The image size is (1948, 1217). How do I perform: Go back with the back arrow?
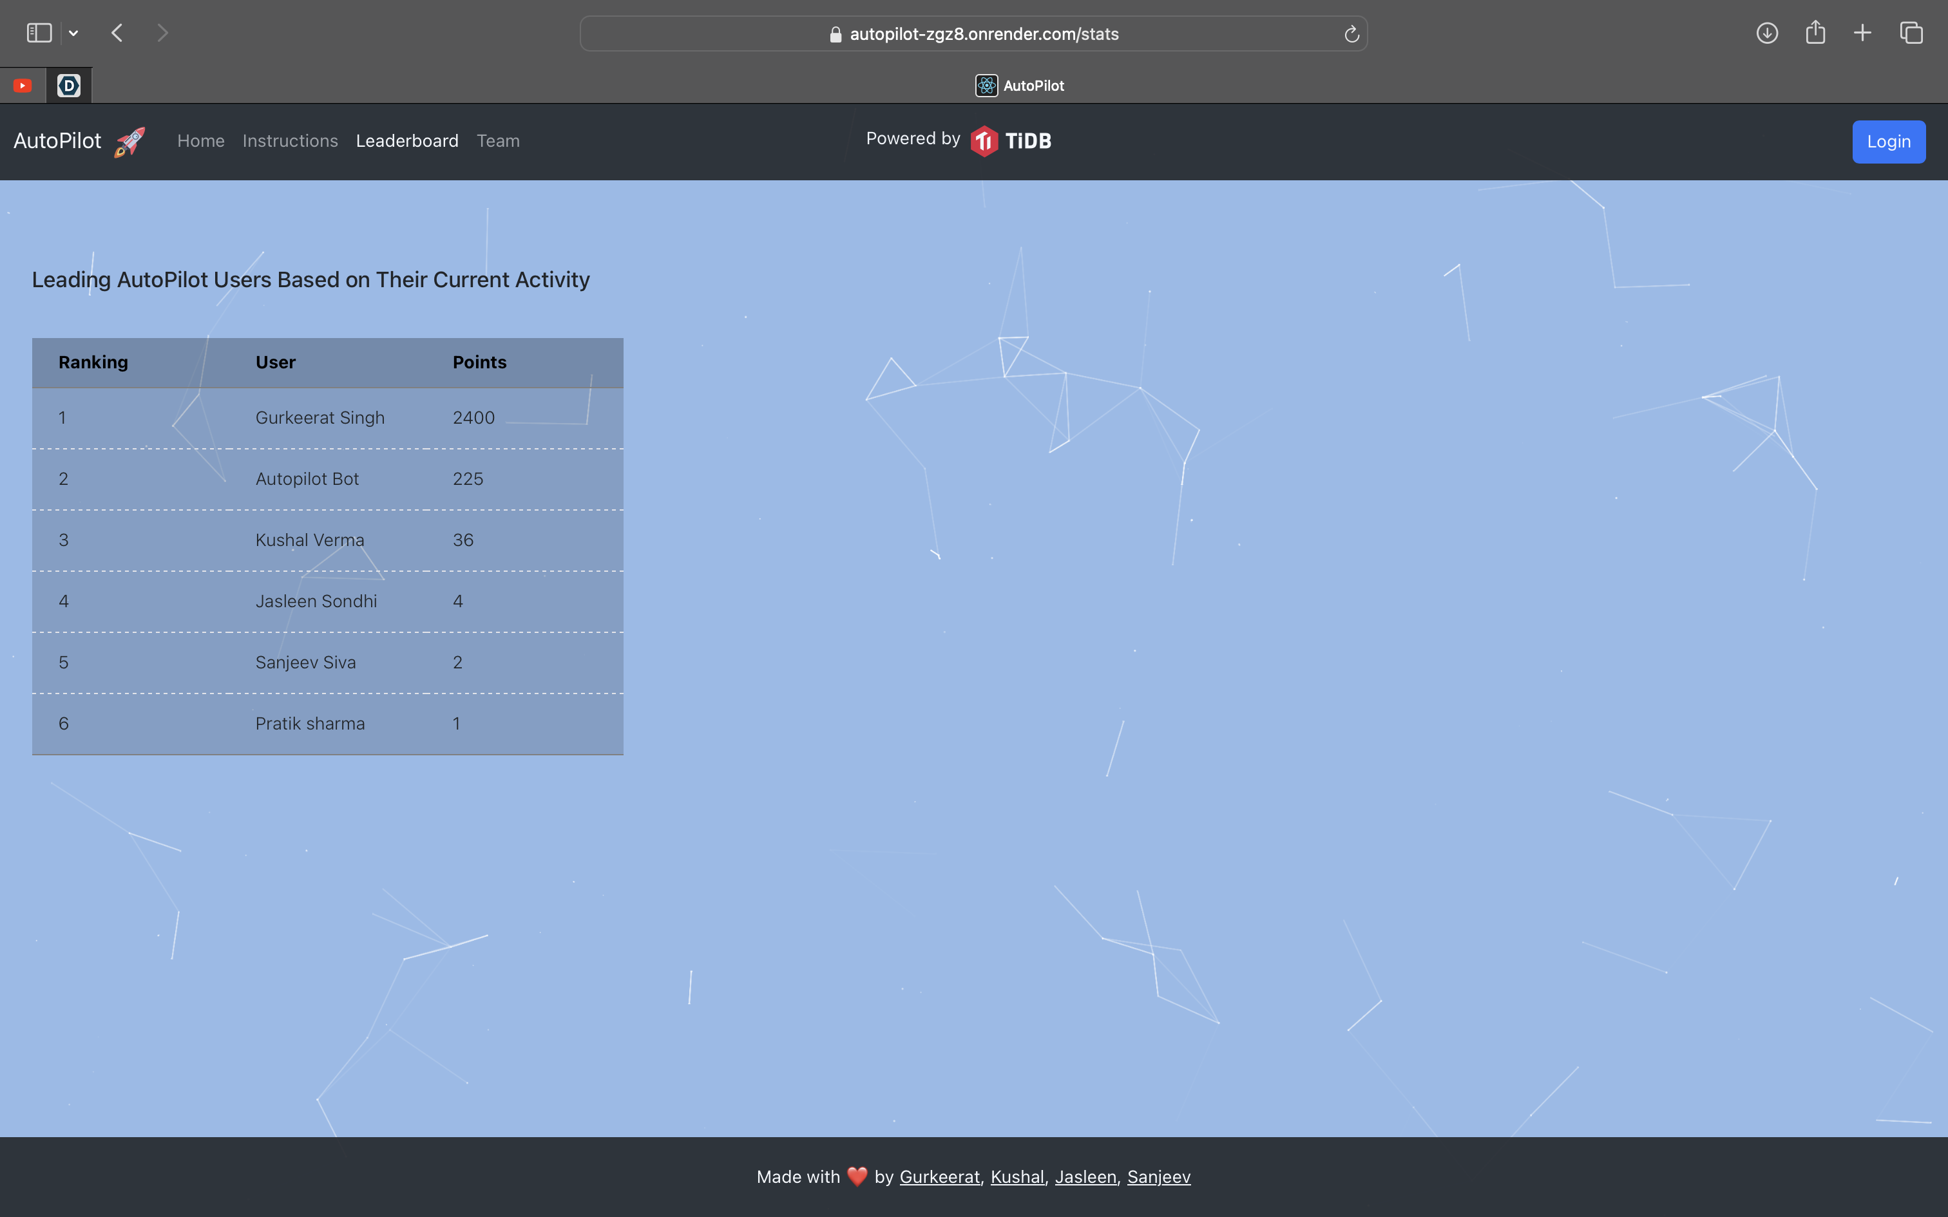point(117,33)
